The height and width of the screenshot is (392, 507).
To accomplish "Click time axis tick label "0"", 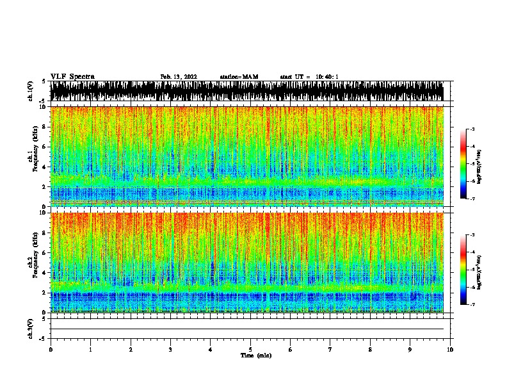I will pos(51,350).
